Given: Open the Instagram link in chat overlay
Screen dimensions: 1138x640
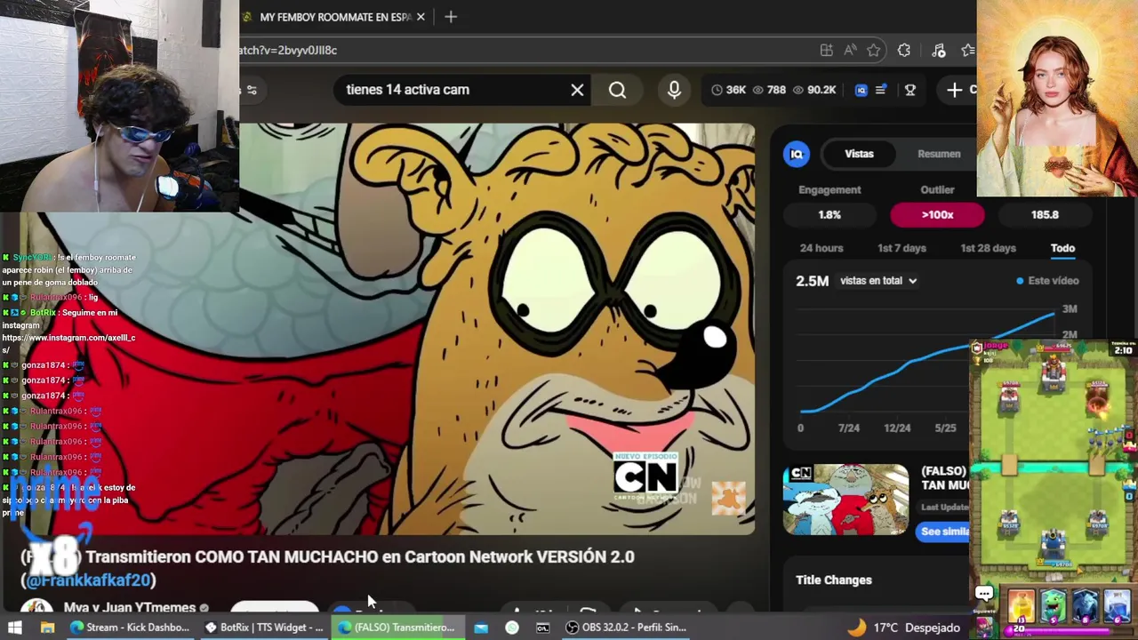Looking at the screenshot, I should (68, 344).
